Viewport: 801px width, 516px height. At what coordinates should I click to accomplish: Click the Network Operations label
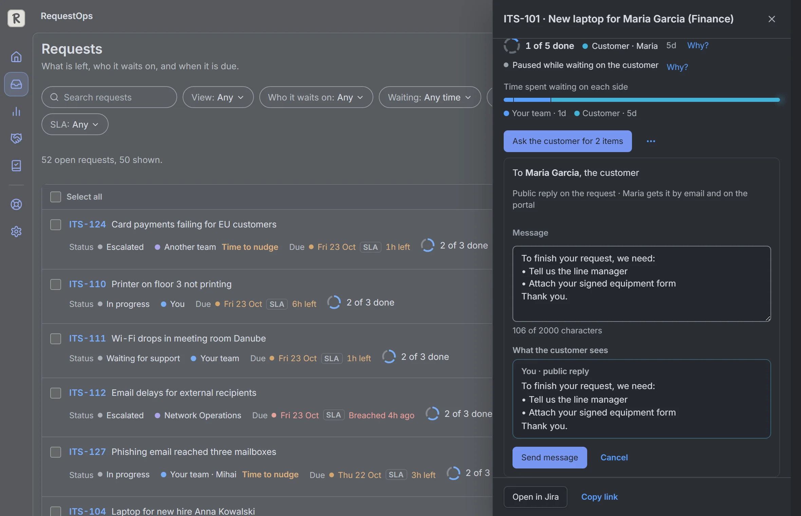click(203, 416)
